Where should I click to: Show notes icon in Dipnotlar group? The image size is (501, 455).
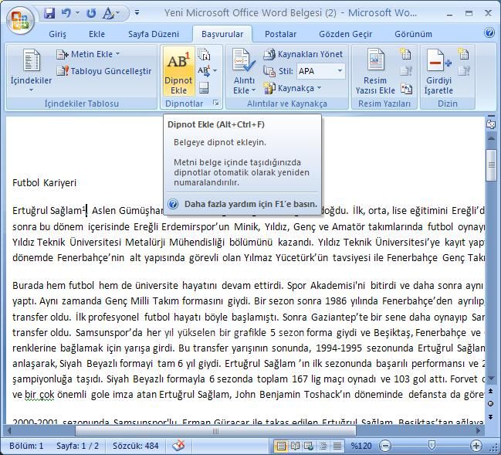[x=204, y=87]
